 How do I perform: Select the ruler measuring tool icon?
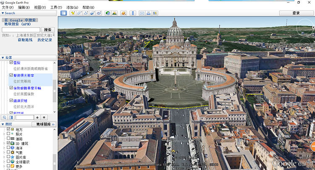click(133, 13)
